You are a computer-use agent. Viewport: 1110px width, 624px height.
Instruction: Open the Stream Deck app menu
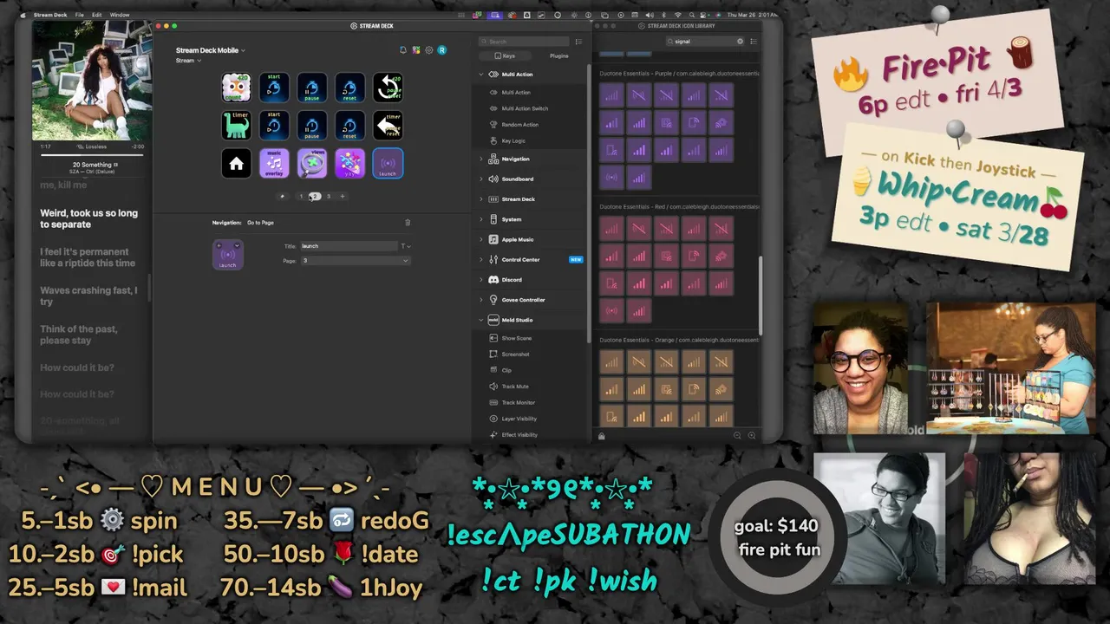coord(50,15)
